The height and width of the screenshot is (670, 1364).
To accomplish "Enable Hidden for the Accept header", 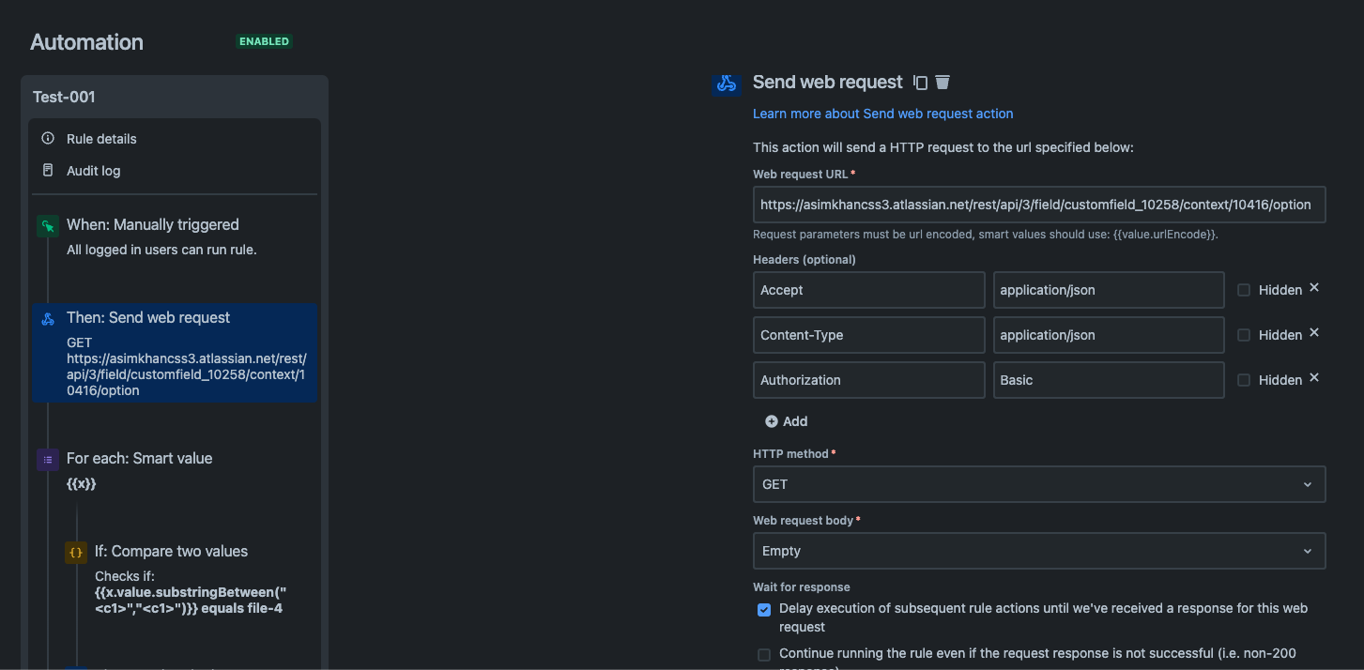I will (1245, 289).
